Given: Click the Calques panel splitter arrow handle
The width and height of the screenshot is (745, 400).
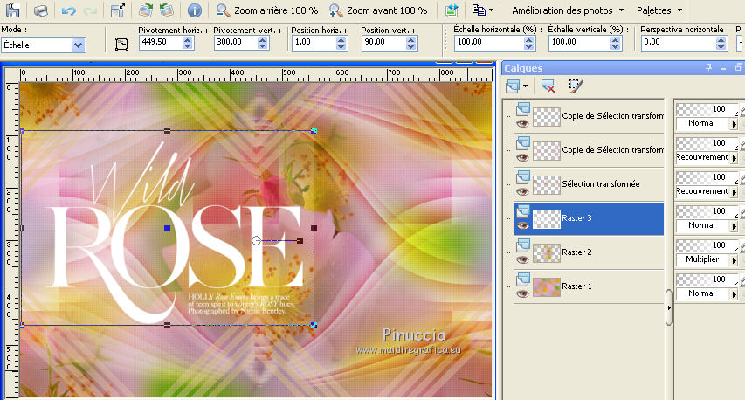Looking at the screenshot, I should pos(669,307).
